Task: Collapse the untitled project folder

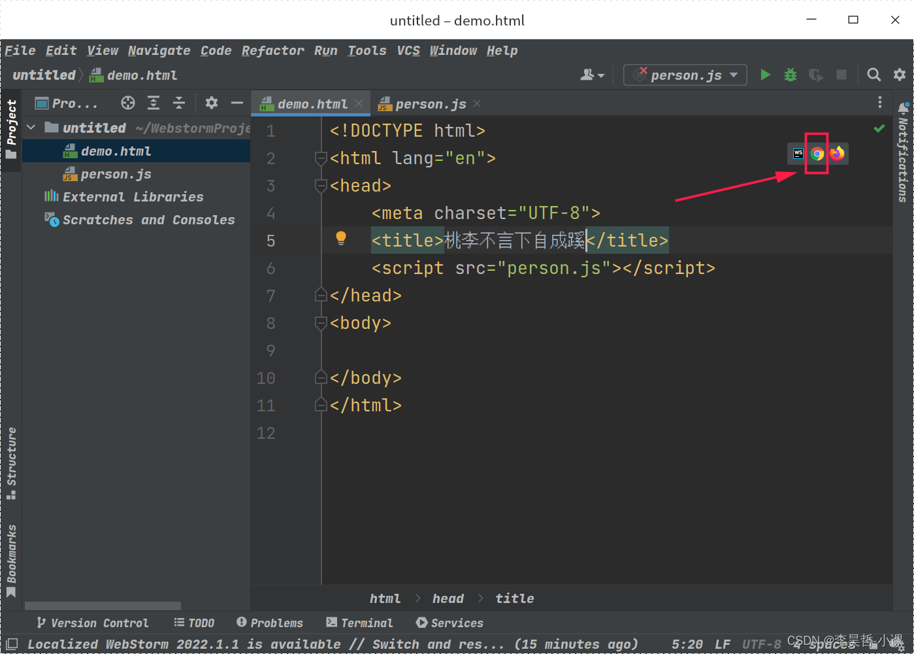Action: pos(31,128)
